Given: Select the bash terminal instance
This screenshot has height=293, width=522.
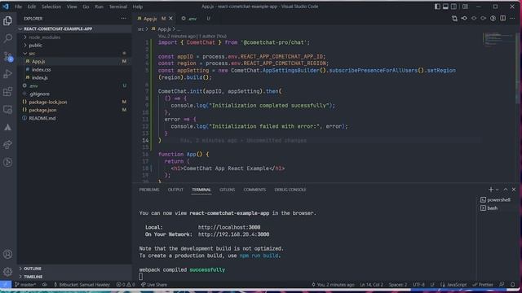Looking at the screenshot, I should point(489,208).
